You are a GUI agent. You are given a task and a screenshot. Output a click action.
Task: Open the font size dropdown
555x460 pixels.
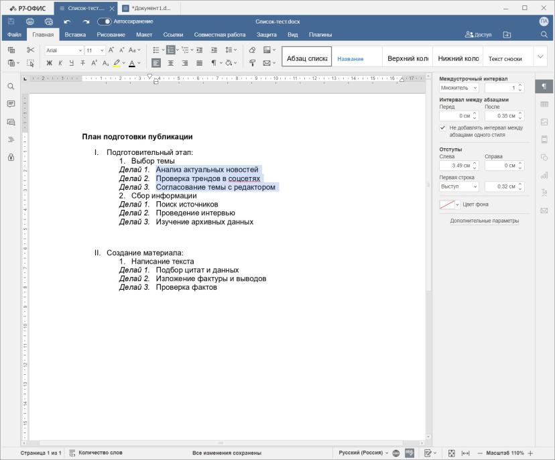(102, 50)
